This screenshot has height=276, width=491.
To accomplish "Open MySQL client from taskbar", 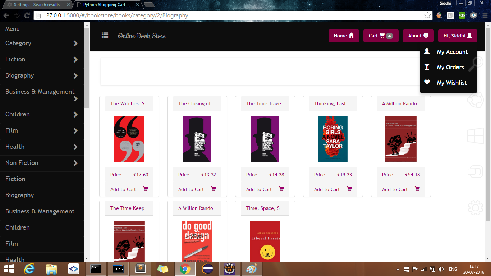I will [118, 269].
